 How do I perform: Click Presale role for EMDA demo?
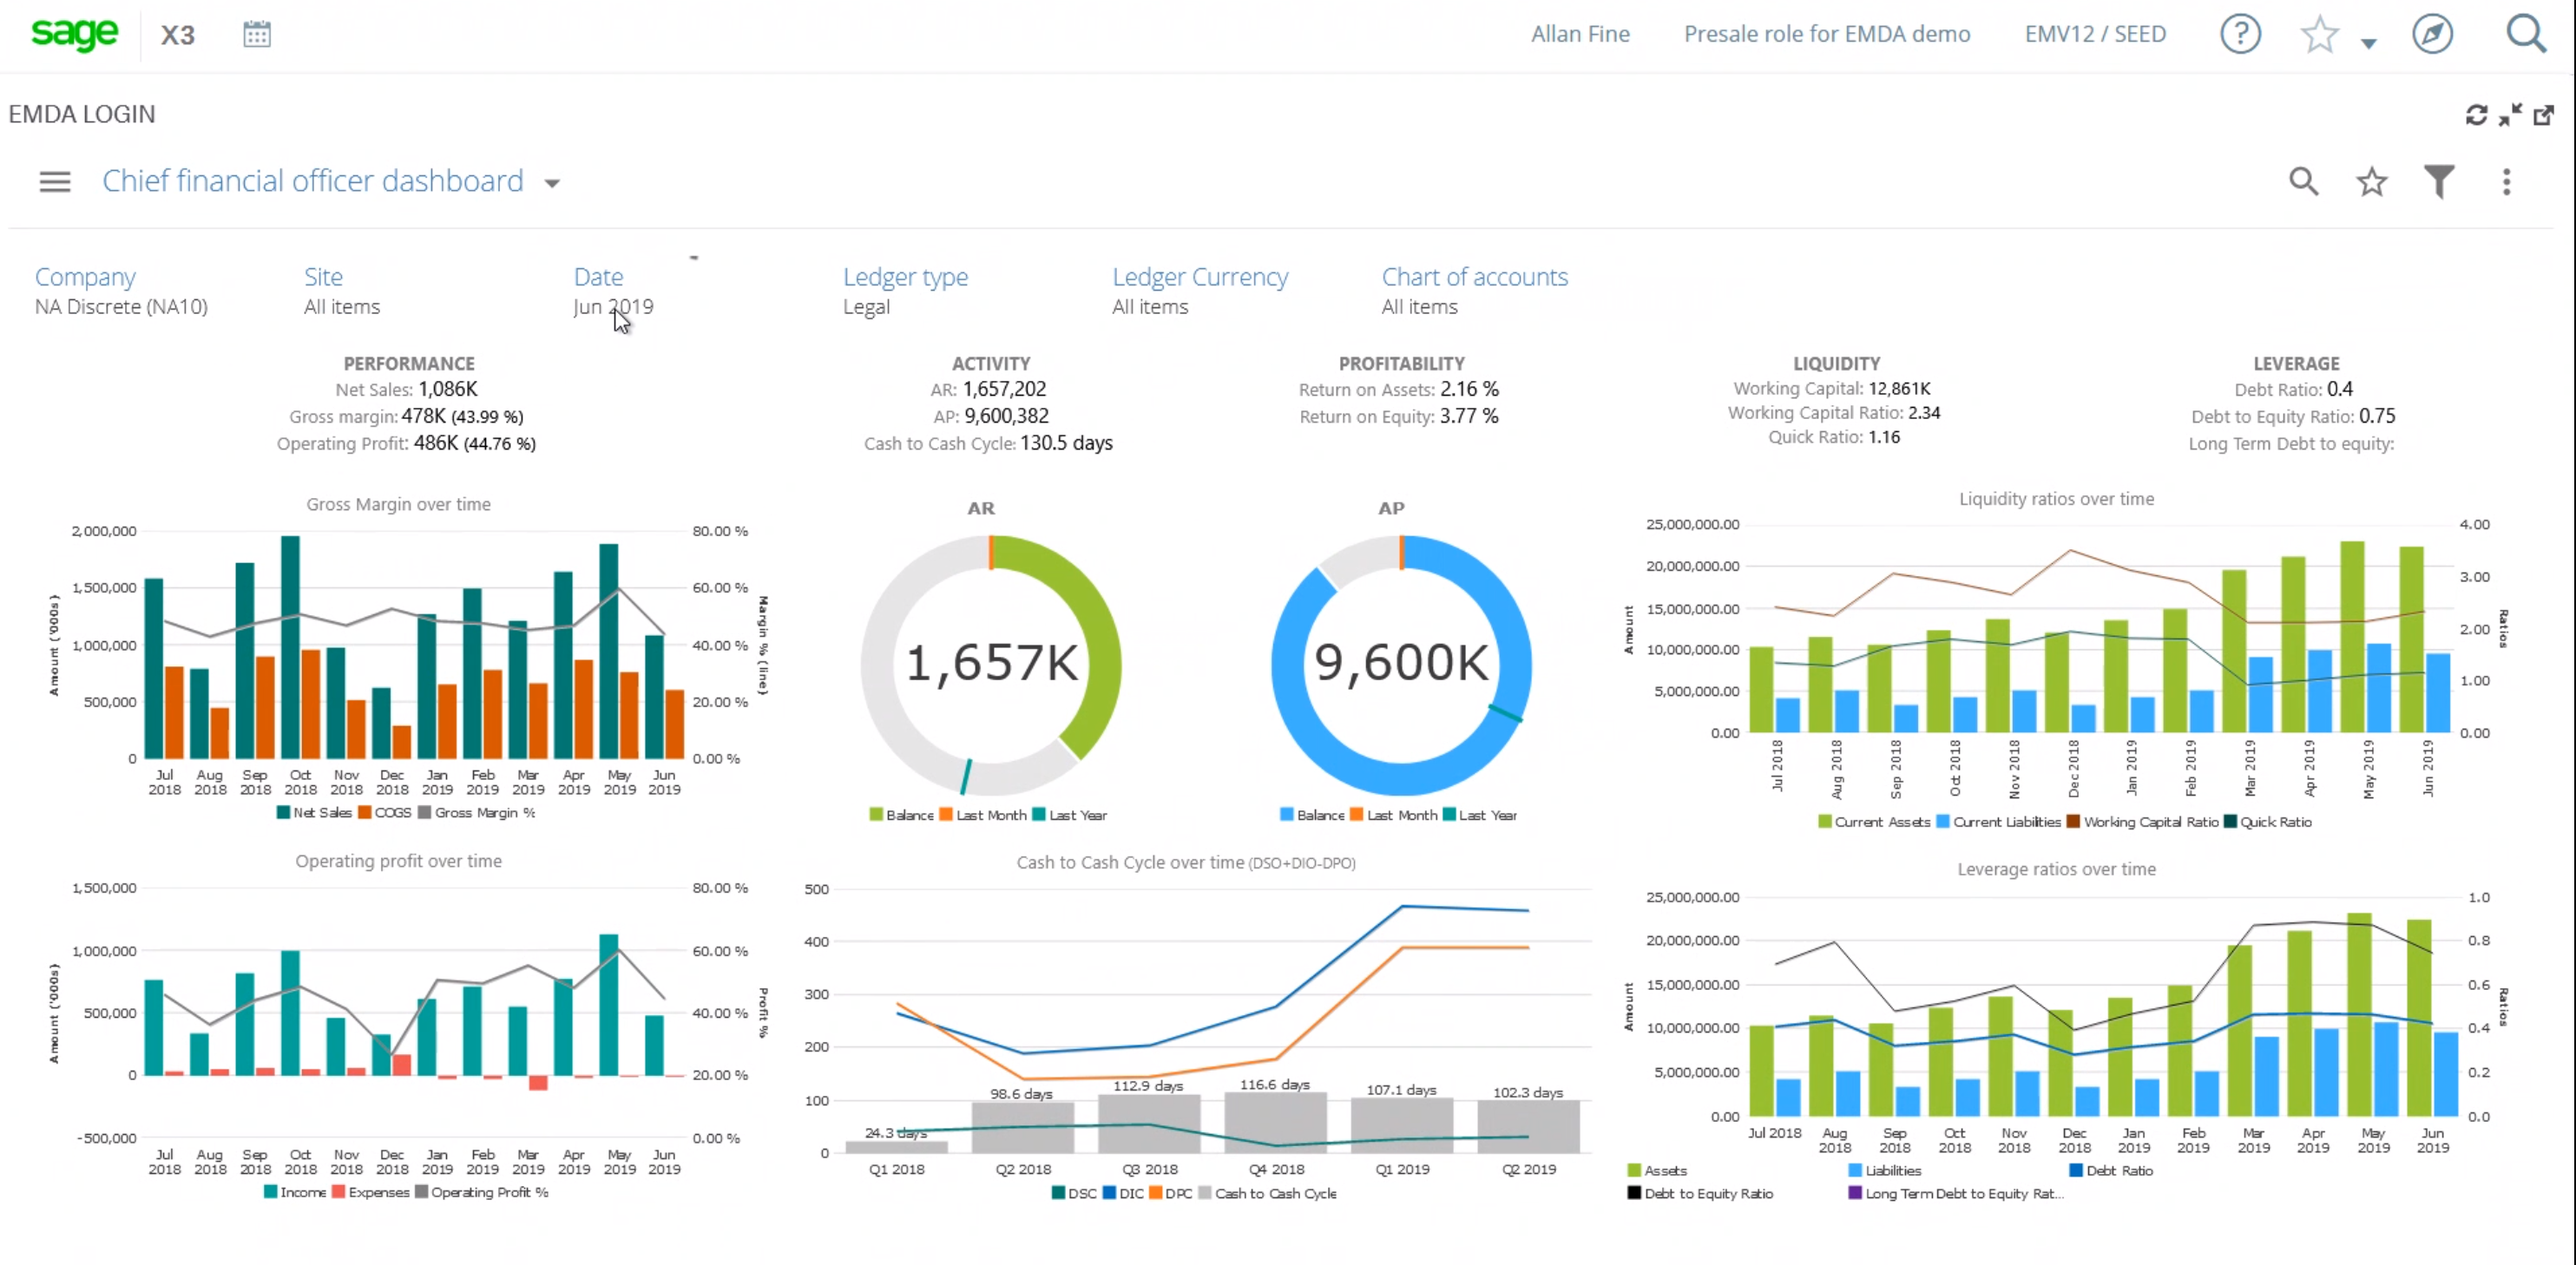[x=1827, y=33]
